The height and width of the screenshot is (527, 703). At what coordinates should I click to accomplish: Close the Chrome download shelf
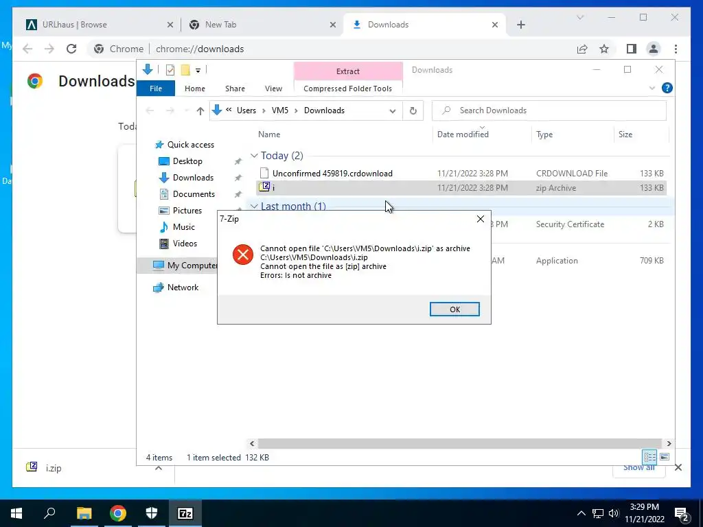point(678,467)
